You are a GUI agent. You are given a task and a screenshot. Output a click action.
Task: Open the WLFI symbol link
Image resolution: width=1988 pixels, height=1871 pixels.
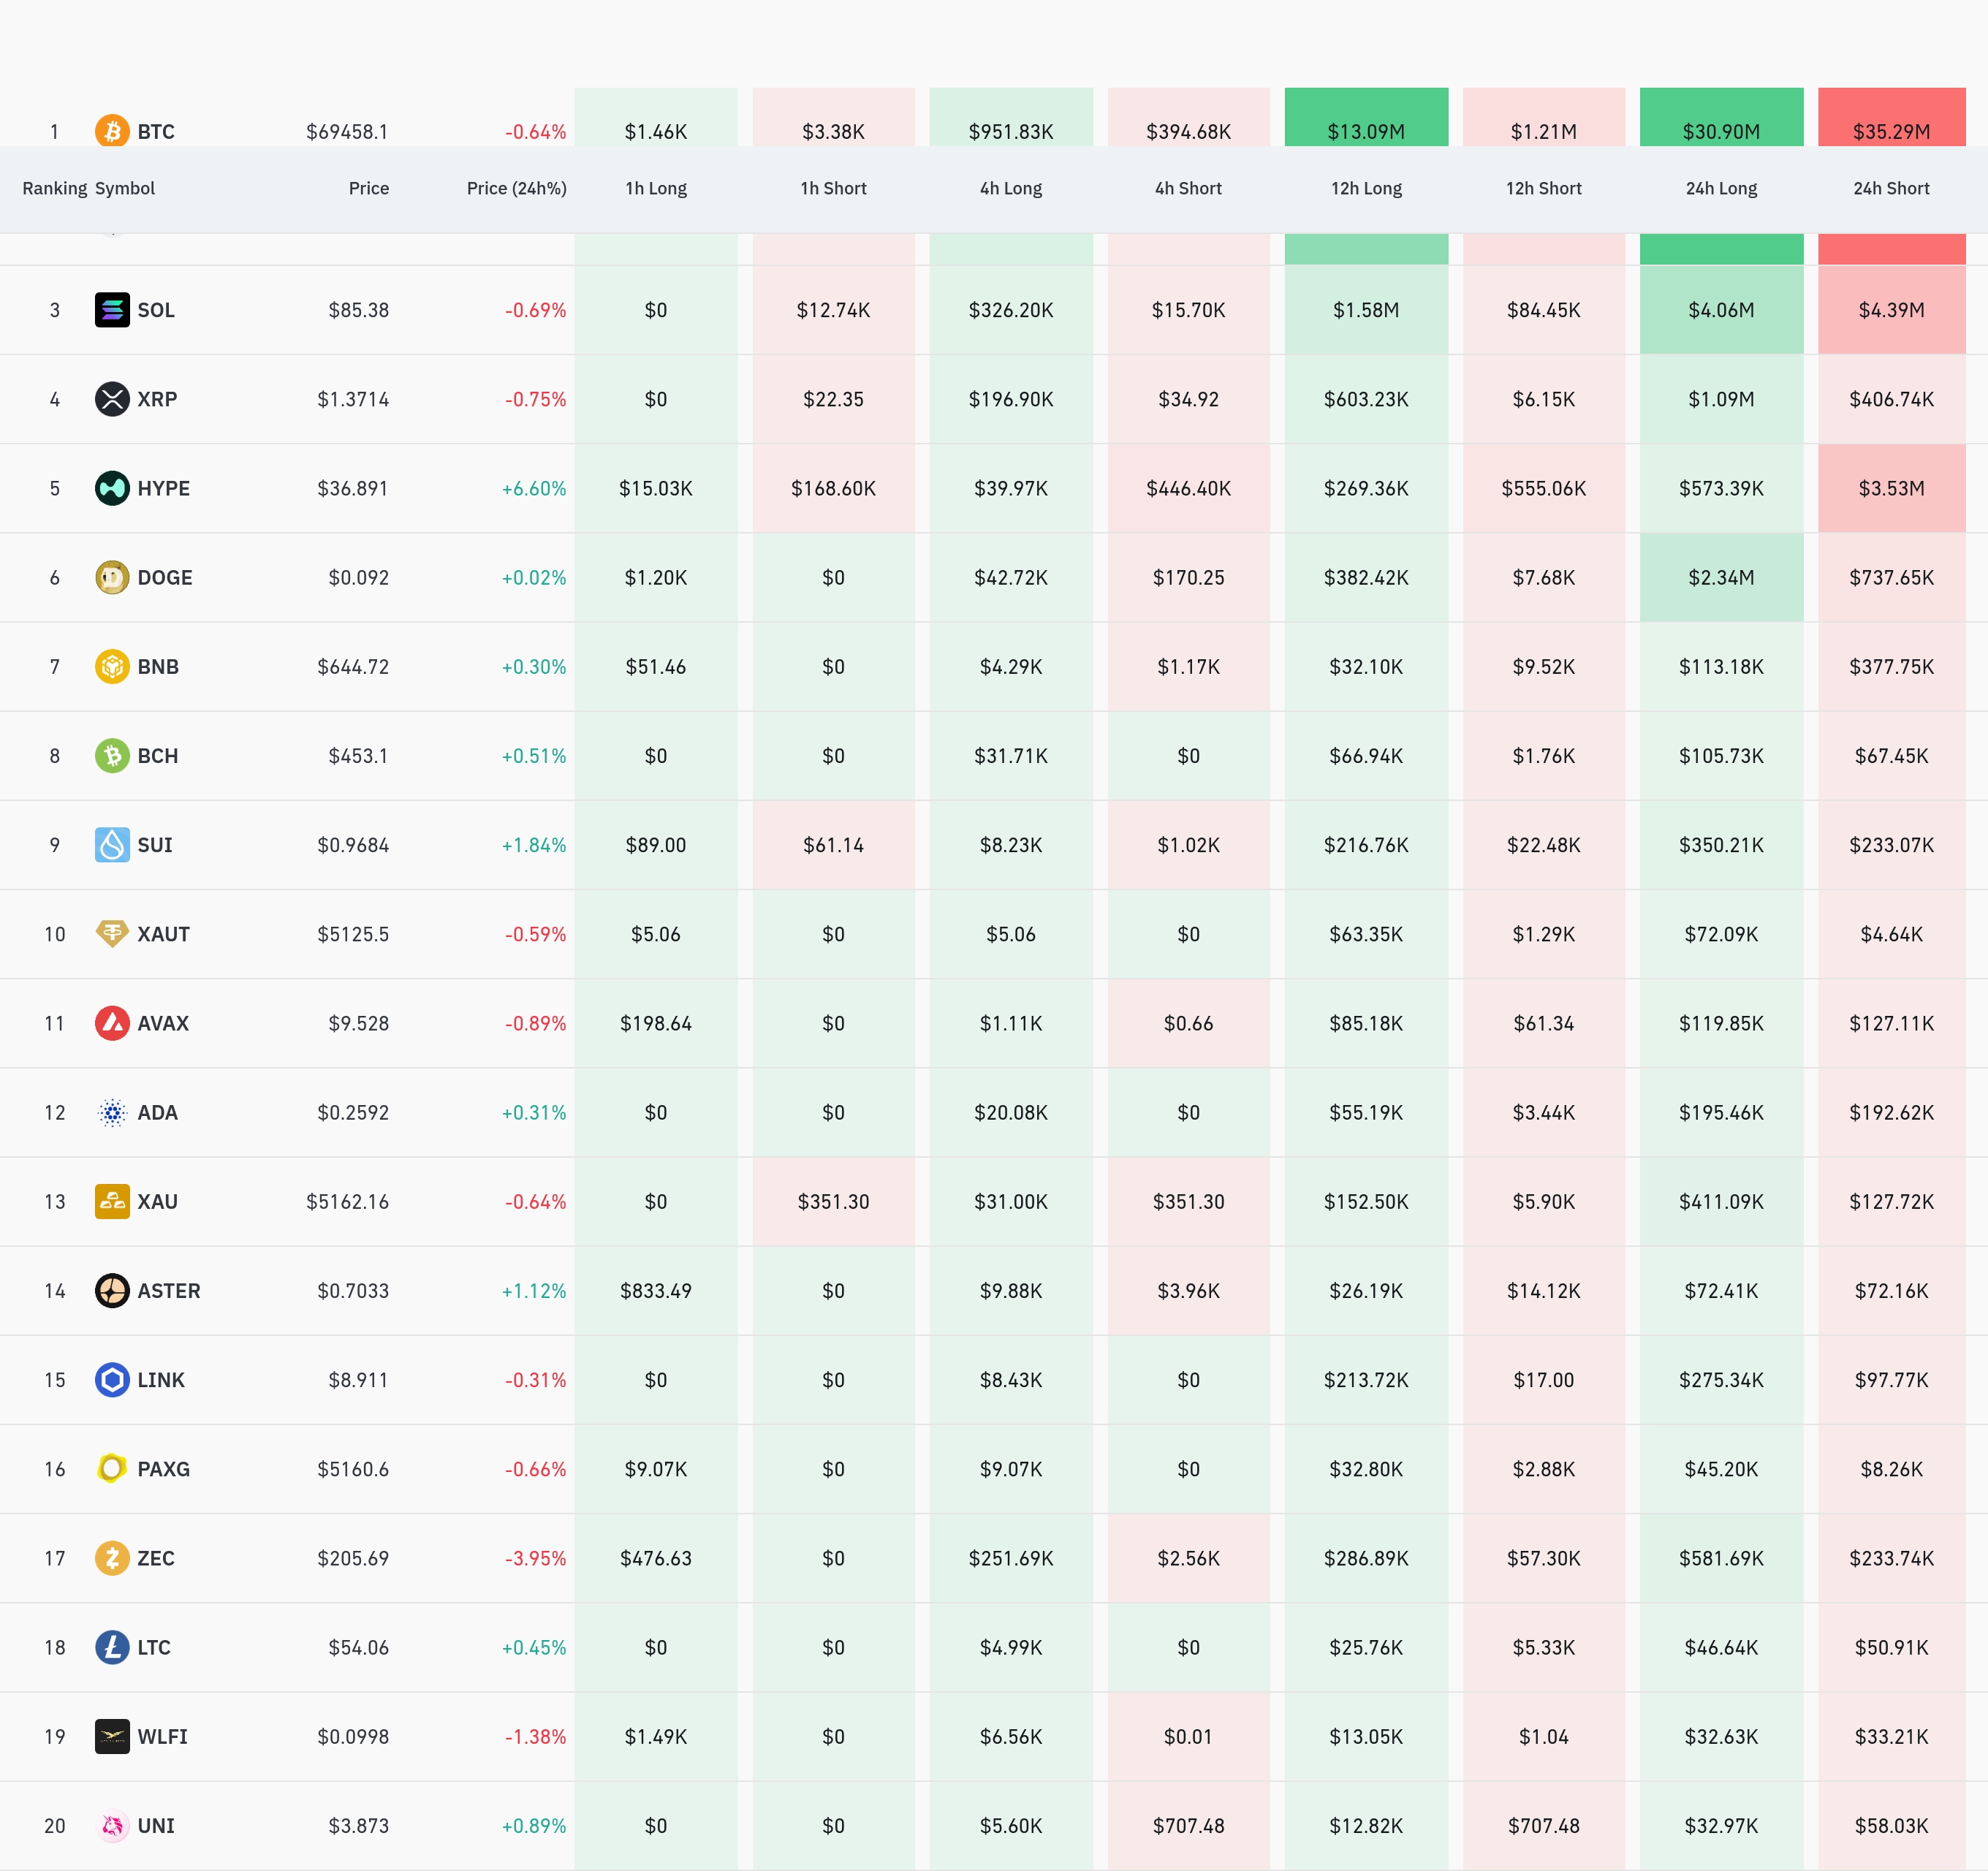coord(162,1737)
